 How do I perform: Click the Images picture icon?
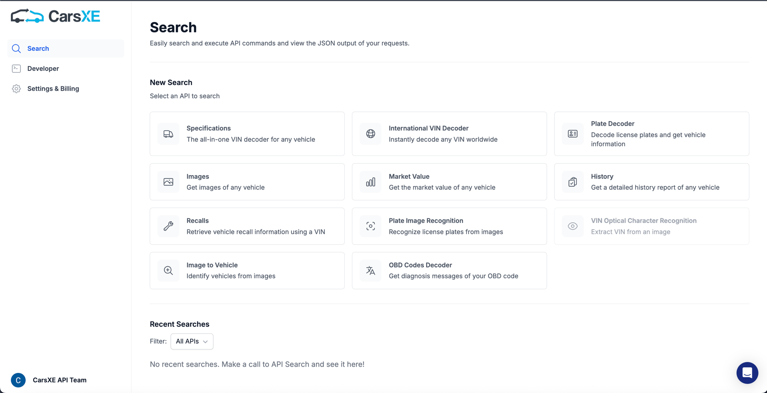[x=168, y=182]
